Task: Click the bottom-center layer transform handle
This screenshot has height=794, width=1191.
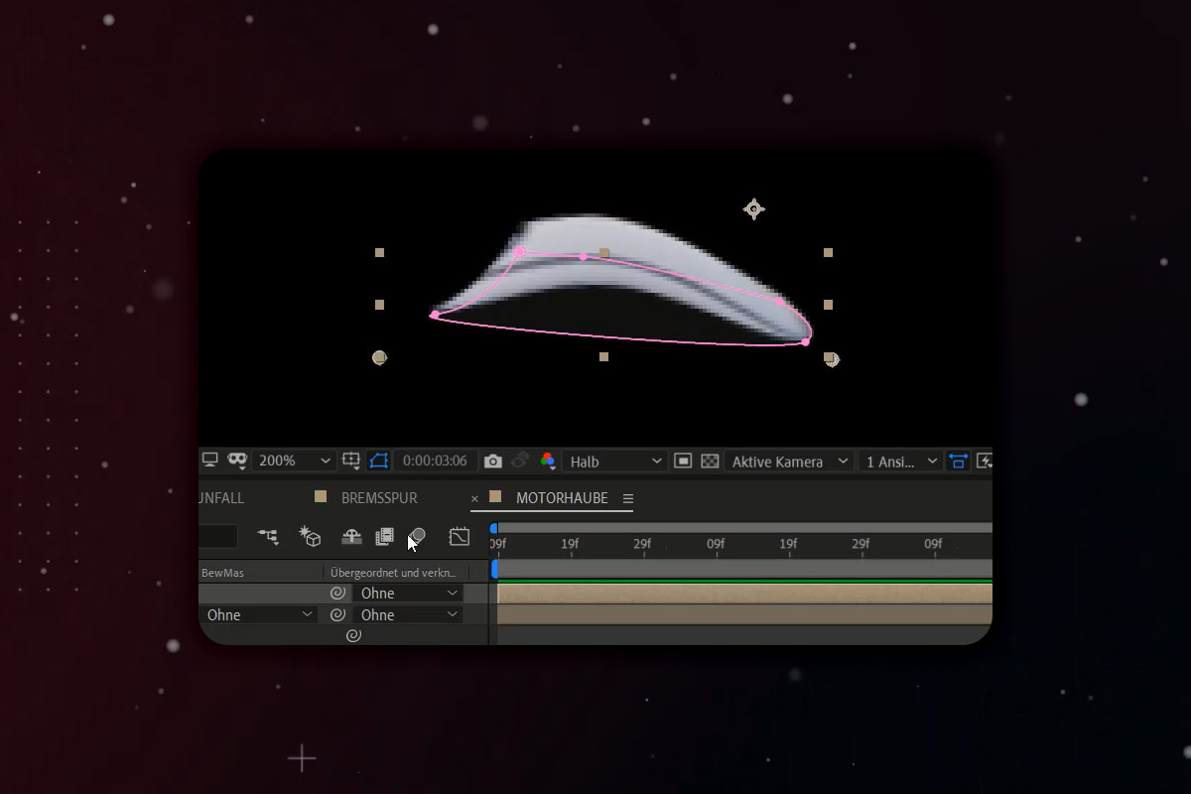Action: (603, 356)
